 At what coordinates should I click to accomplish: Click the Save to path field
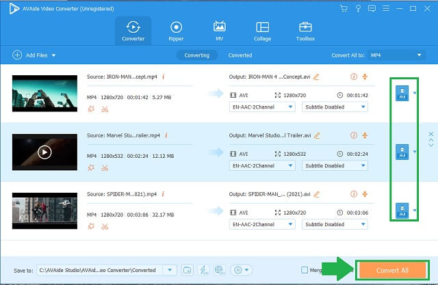[x=100, y=270]
